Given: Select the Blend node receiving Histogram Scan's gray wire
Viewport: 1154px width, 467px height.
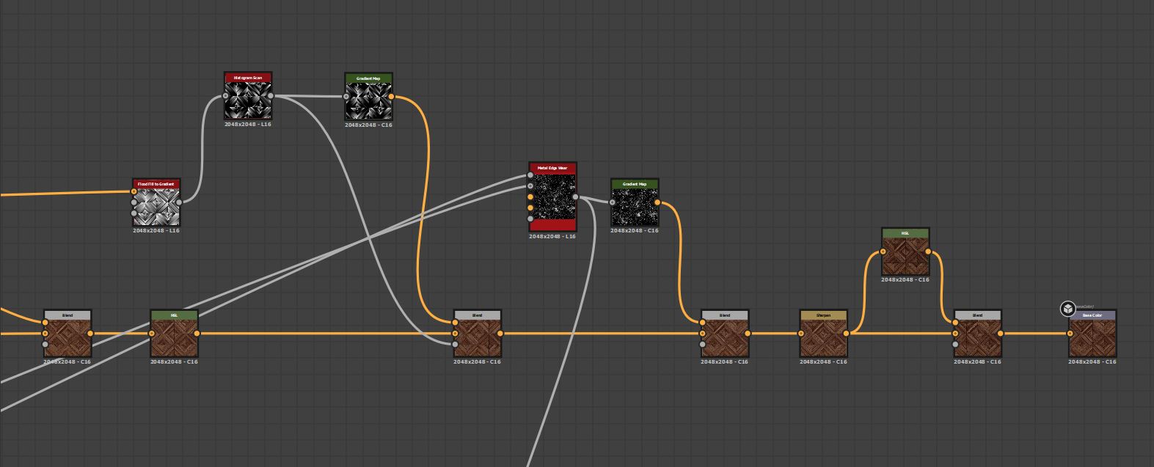Looking at the screenshot, I should pyautogui.click(x=477, y=334).
